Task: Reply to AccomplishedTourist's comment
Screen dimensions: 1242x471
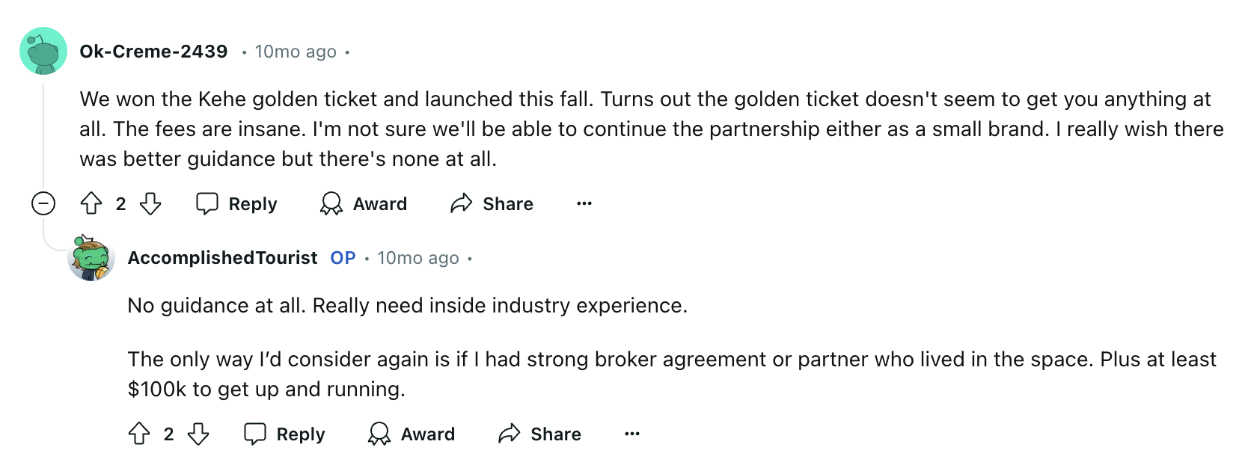Action: [x=284, y=434]
